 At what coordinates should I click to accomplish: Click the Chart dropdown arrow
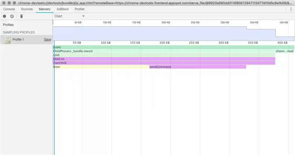[83, 16]
